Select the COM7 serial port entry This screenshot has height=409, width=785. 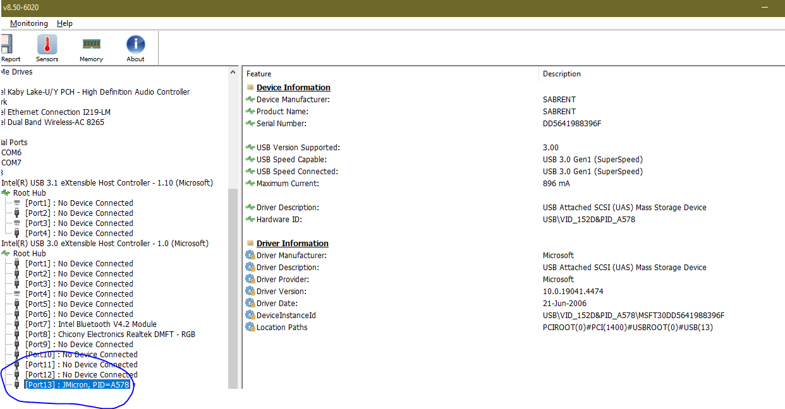click(x=11, y=163)
